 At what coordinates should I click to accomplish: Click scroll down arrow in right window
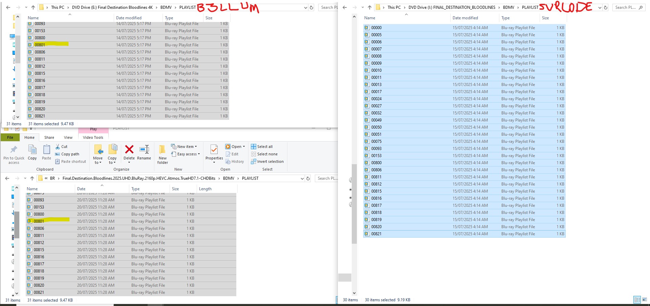354,293
